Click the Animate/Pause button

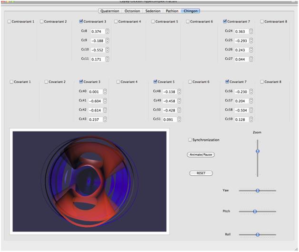click(x=200, y=154)
